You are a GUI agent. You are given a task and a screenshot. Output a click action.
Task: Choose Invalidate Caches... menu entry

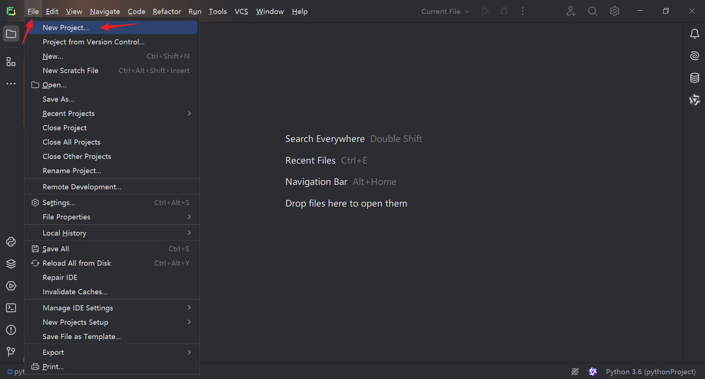(x=75, y=292)
